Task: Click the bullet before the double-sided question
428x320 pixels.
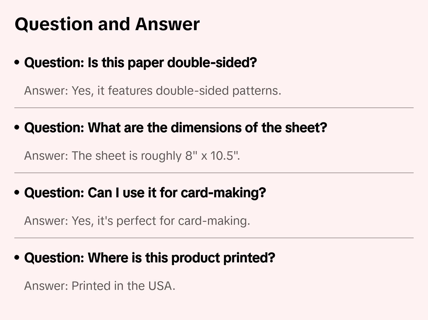Action: point(17,63)
